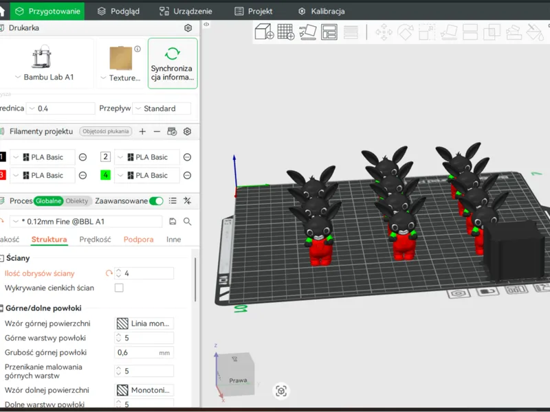This screenshot has width=550, height=412.
Task: Click the Rotate tool icon
Action: coord(406,32)
